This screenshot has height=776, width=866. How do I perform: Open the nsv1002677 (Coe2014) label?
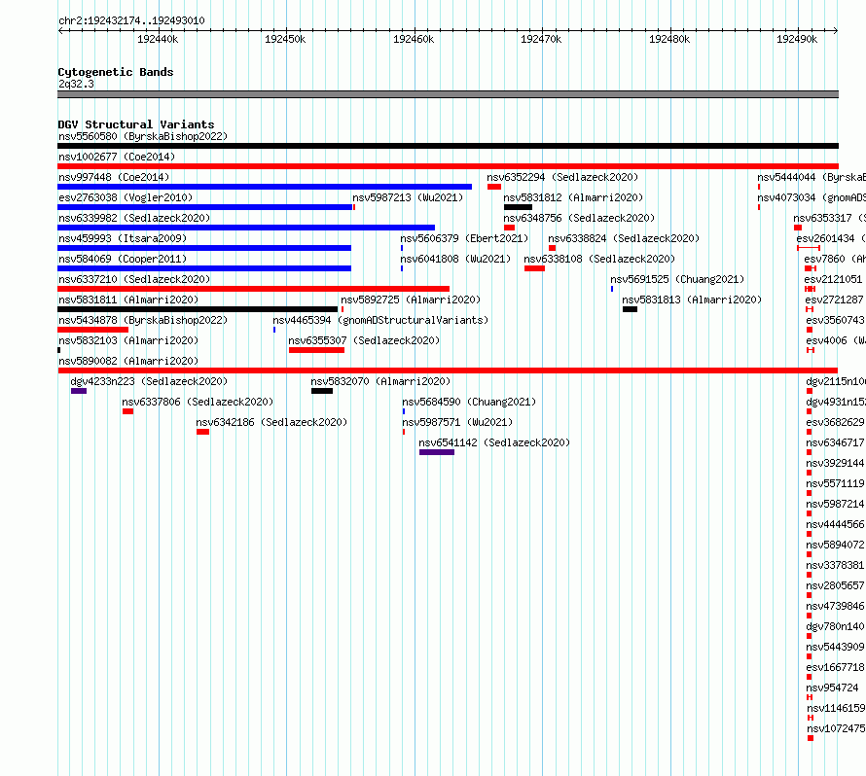117,157
